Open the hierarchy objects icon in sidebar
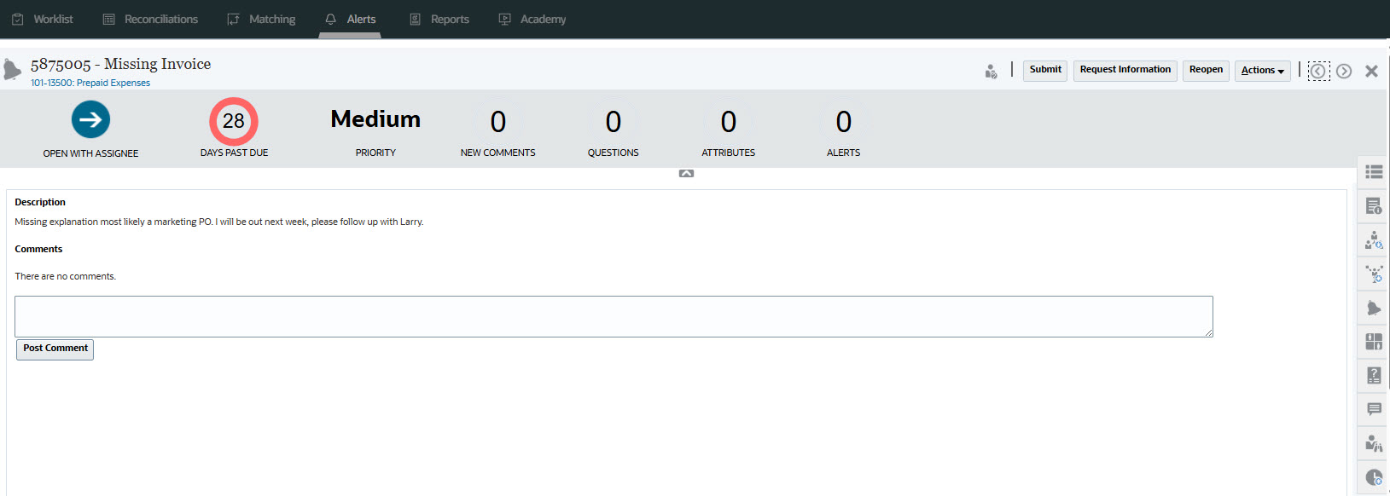 point(1374,274)
